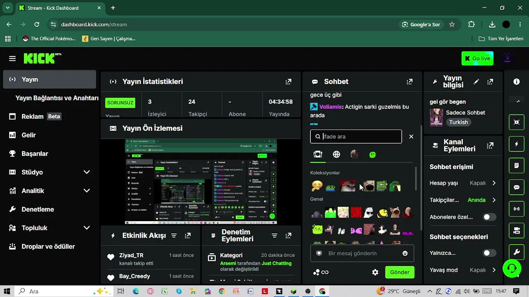Click the capture frame quick action
Viewport: 529px width, 297px height.
517,122
